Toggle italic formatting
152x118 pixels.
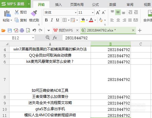52,20
